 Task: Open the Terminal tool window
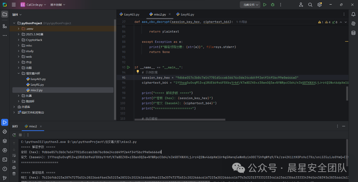point(4,159)
